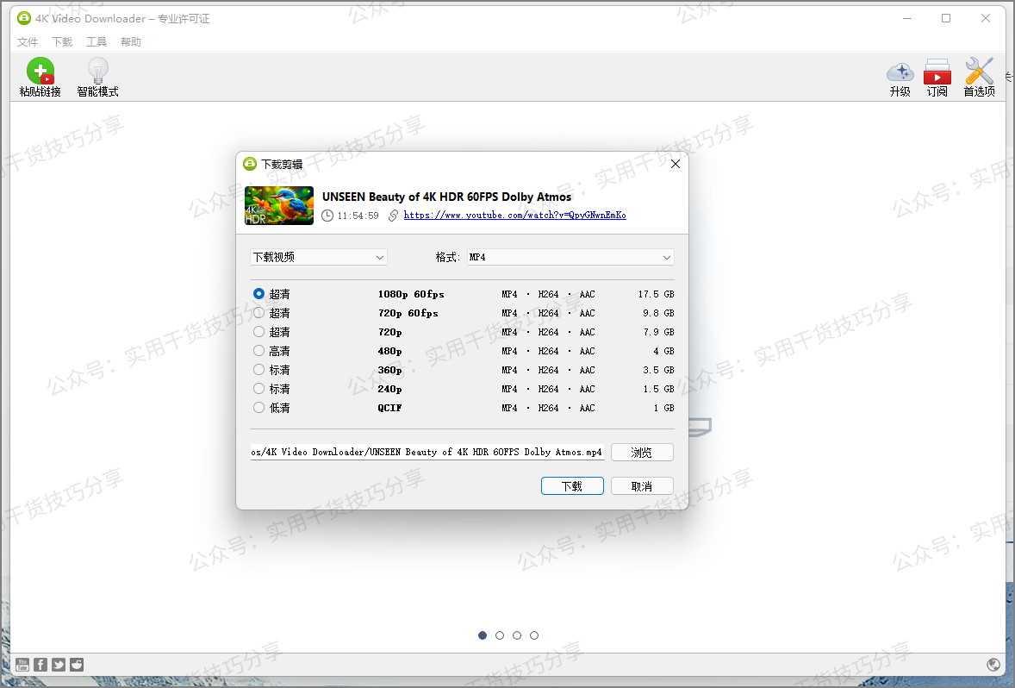Open the YouTube video URL link

[514, 216]
